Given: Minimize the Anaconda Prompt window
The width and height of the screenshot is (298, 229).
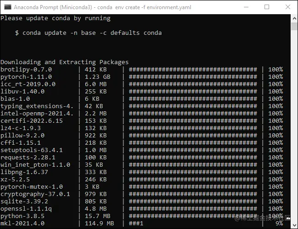Looking at the screenshot, I should click(x=246, y=7).
